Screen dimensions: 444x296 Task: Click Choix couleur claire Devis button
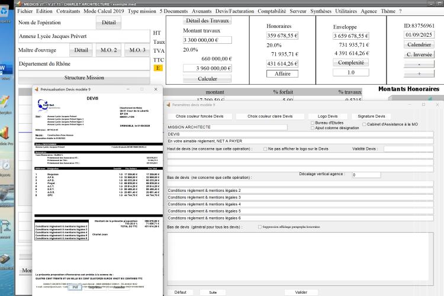coord(270,117)
